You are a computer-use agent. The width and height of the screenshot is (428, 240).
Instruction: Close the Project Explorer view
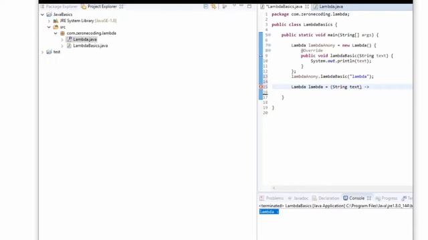pyautogui.click(x=121, y=7)
